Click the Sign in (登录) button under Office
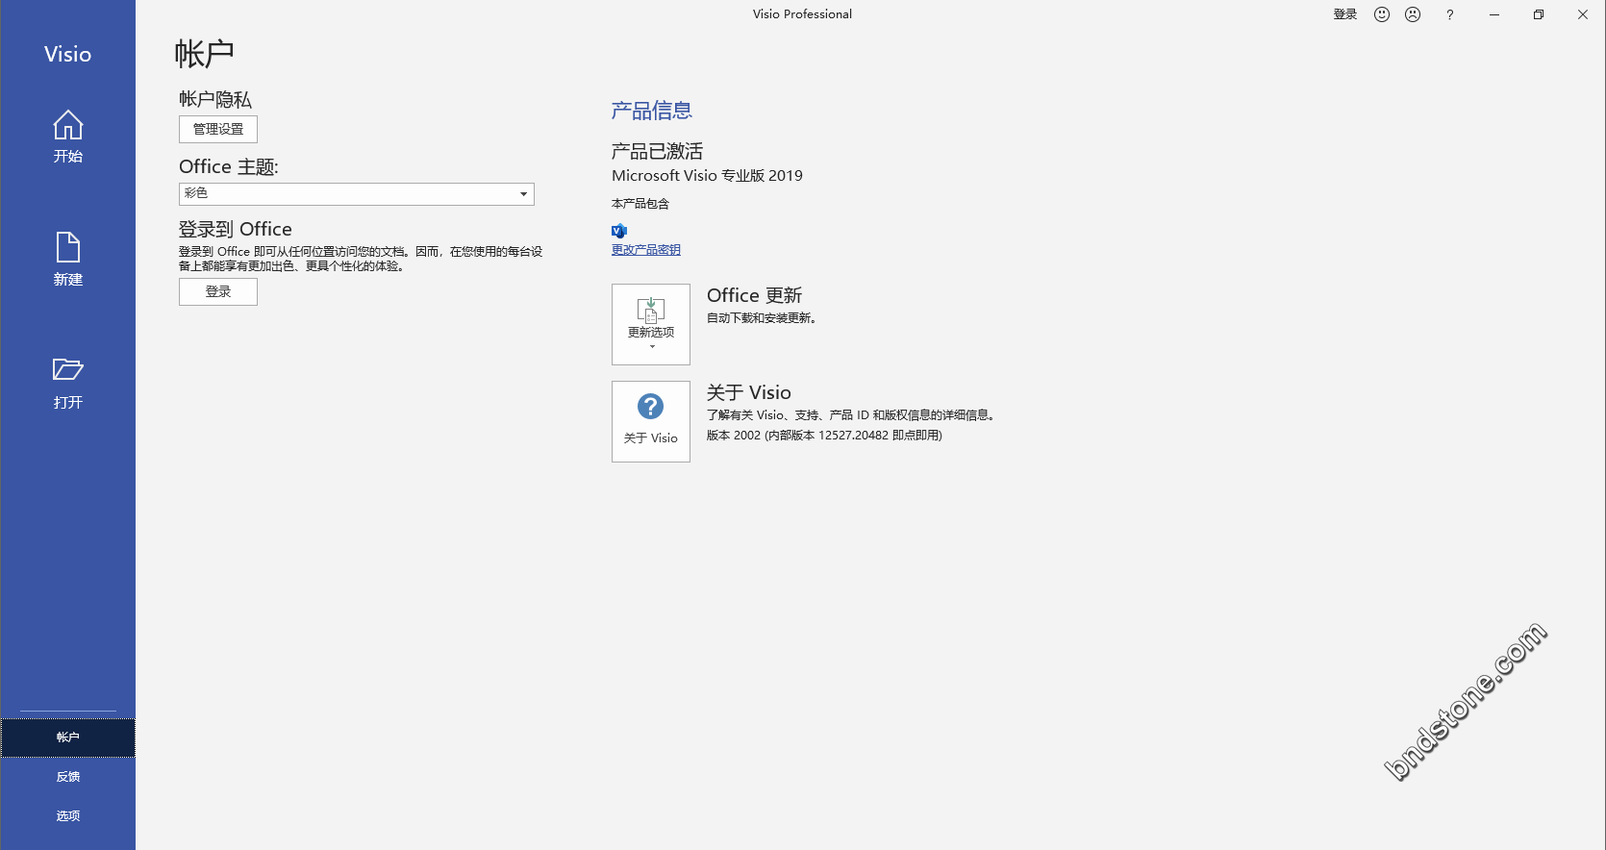 (x=218, y=291)
